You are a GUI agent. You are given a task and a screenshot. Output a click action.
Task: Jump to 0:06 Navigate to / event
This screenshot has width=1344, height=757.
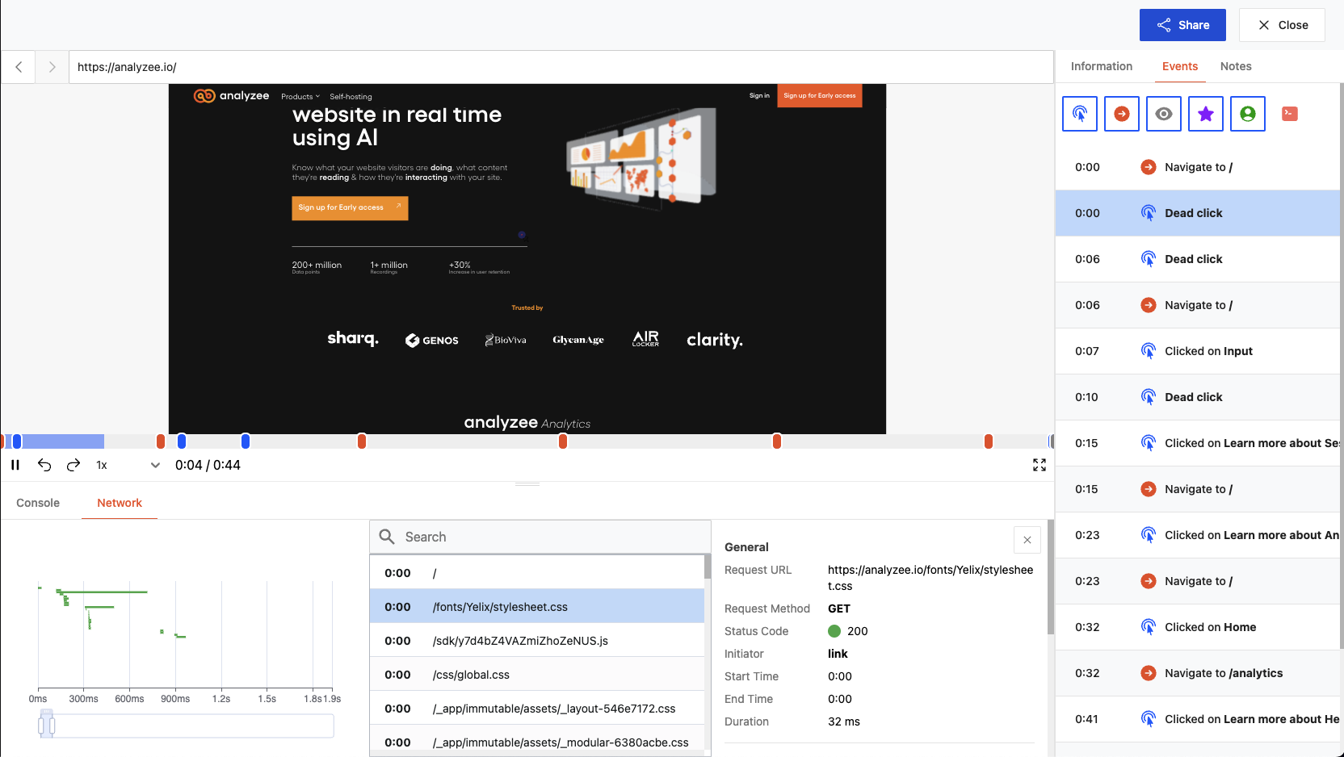pos(1198,305)
